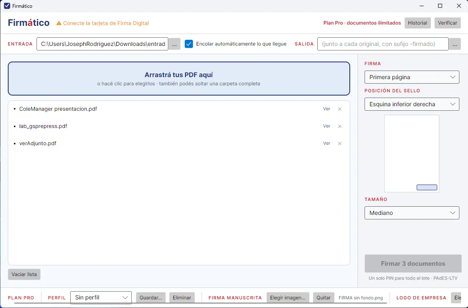Click the Verificar button

point(447,23)
